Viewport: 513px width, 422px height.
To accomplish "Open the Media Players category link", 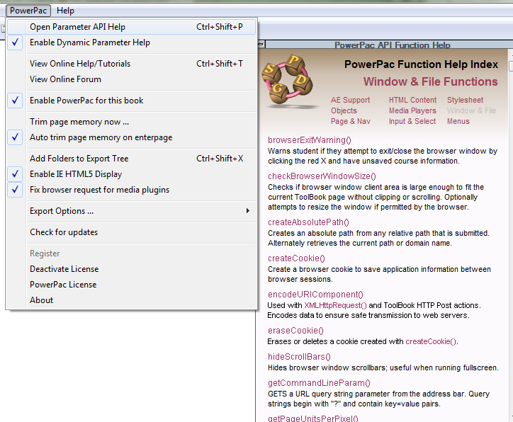I will click(x=412, y=110).
